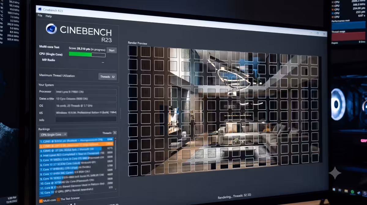Image resolution: width=367 pixels, height=205 pixels.
Task: Click the Cinebench sphere logo
Action: (51, 29)
